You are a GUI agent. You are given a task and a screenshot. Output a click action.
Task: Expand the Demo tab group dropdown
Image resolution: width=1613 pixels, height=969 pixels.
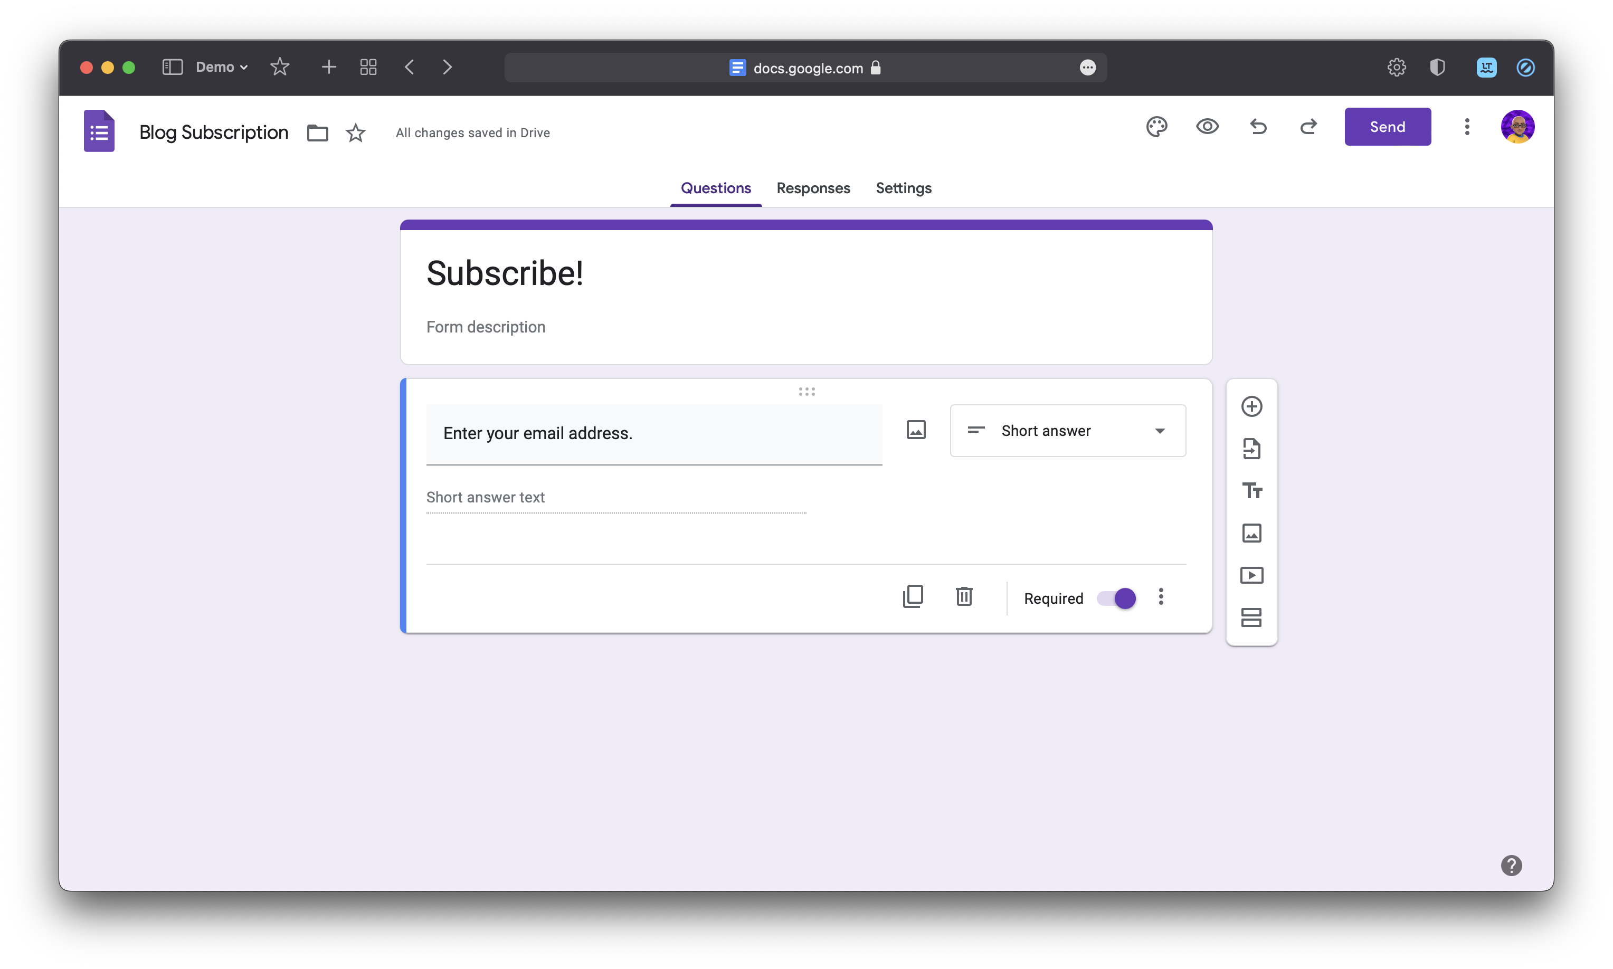point(222,67)
